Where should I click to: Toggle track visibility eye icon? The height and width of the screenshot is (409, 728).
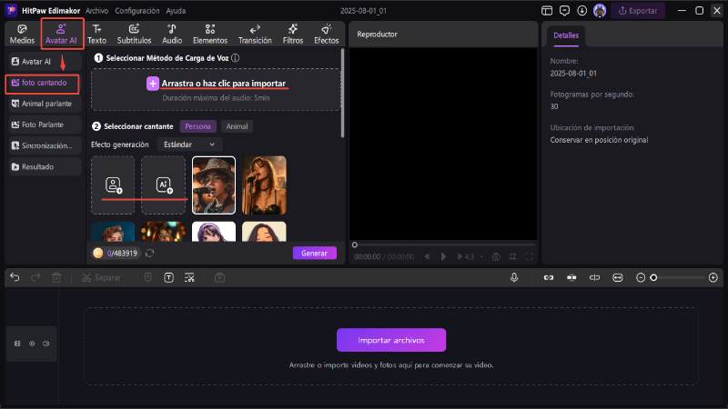click(32, 344)
